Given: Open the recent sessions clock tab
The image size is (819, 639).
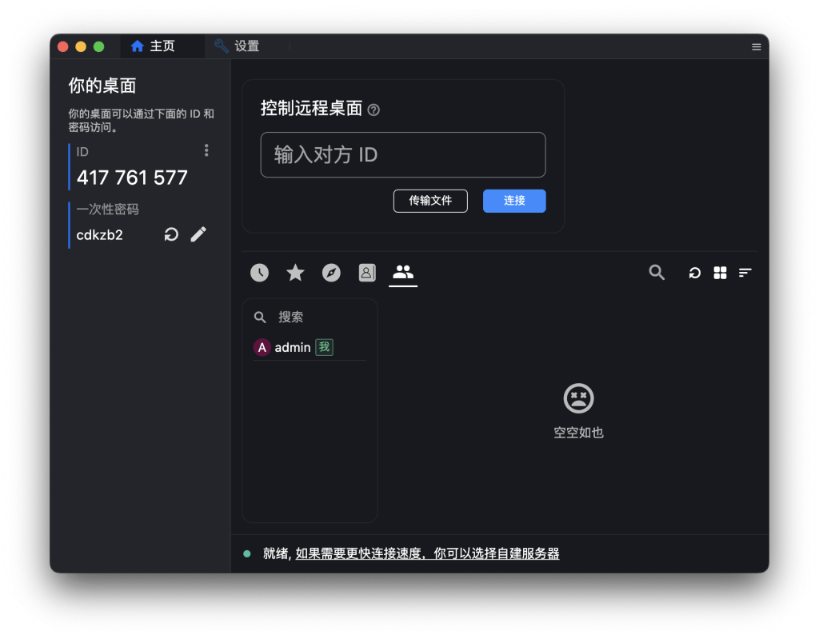Looking at the screenshot, I should pyautogui.click(x=259, y=273).
